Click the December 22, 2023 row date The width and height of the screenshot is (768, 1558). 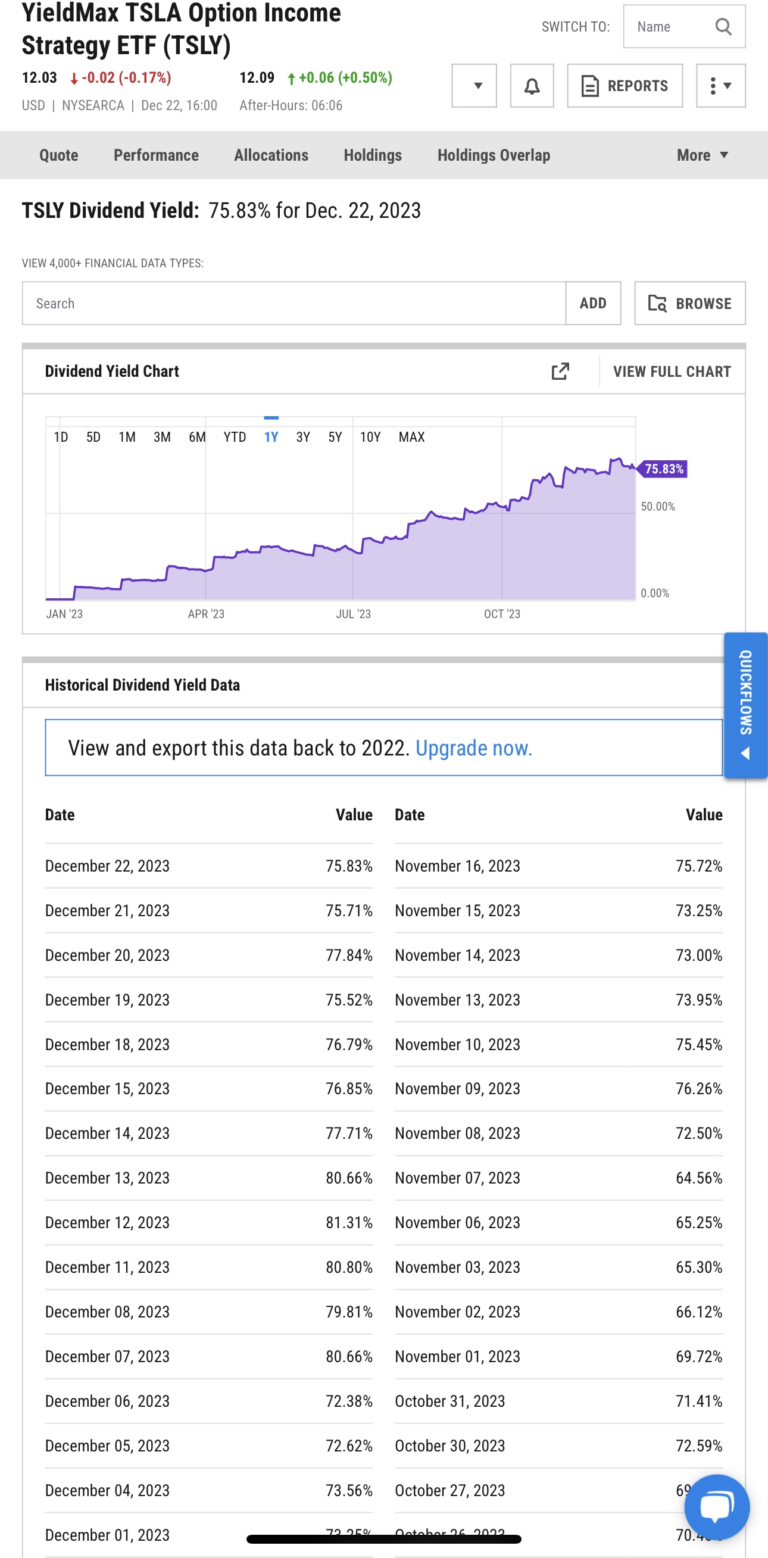pyautogui.click(x=107, y=867)
